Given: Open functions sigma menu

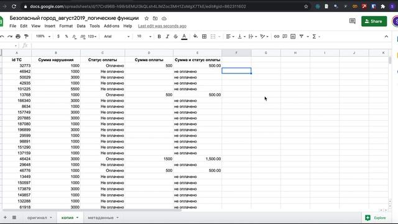Looking at the screenshot, I should click(314, 37).
